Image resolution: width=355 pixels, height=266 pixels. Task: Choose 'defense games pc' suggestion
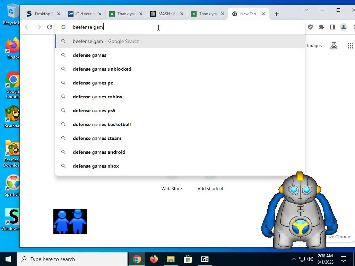point(180,83)
